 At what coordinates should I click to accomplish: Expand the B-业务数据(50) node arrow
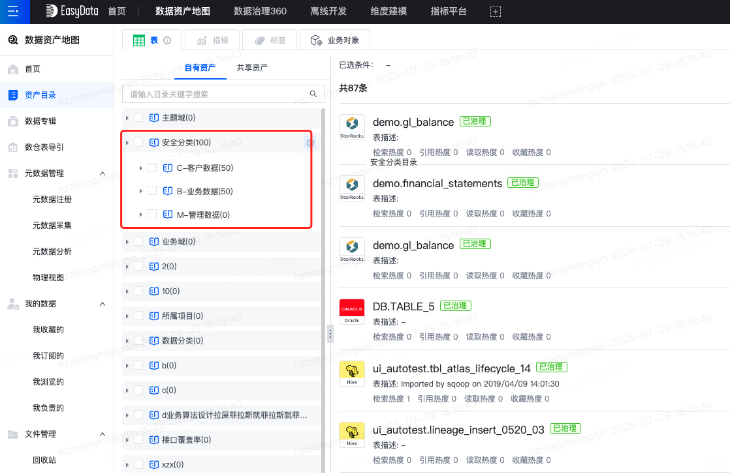(x=141, y=191)
